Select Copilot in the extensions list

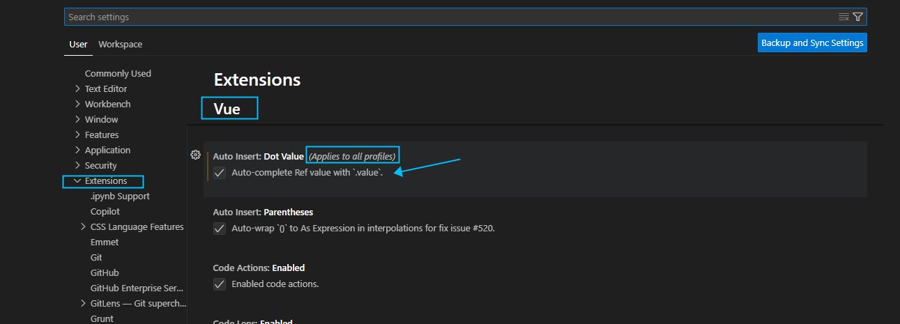[105, 212]
